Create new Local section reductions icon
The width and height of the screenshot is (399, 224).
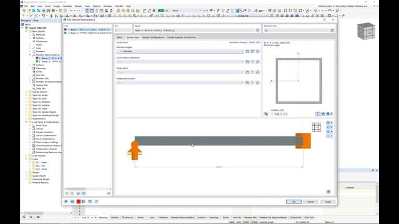coord(247,62)
